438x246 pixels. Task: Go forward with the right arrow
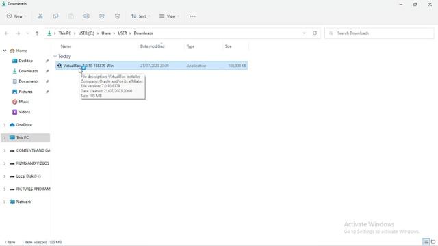point(18,33)
